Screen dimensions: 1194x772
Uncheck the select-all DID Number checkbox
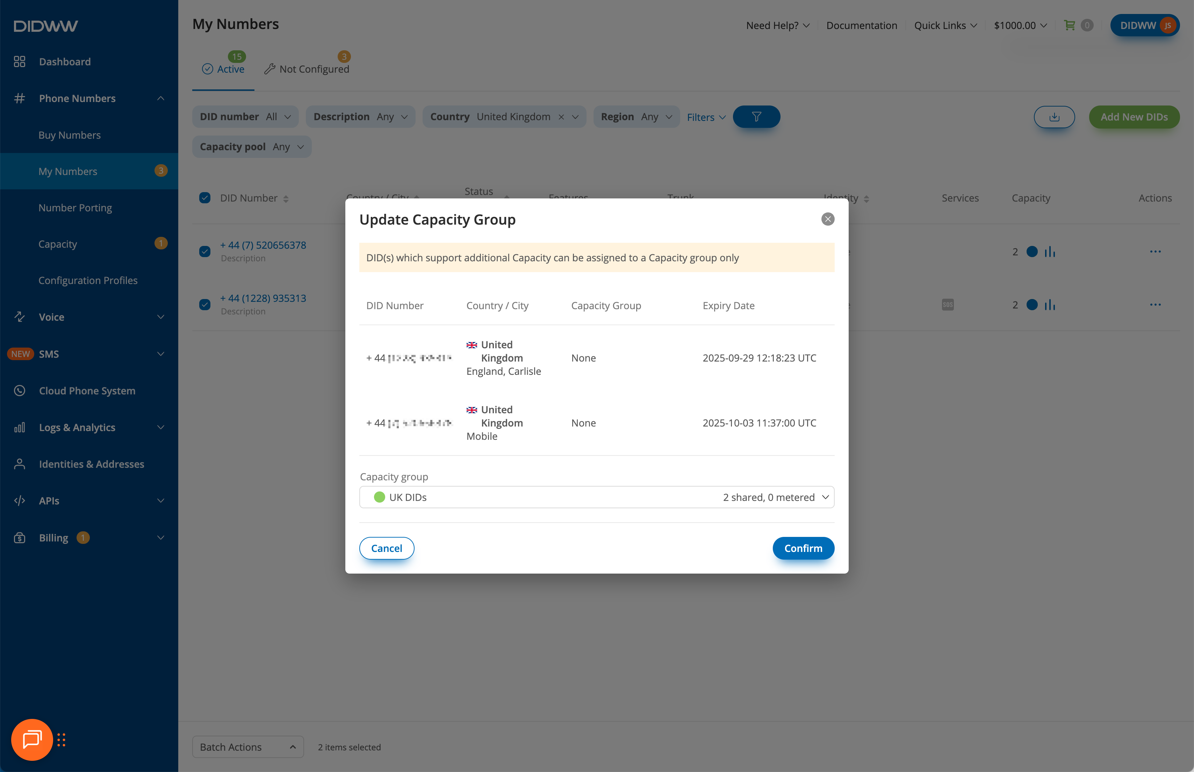(x=204, y=198)
